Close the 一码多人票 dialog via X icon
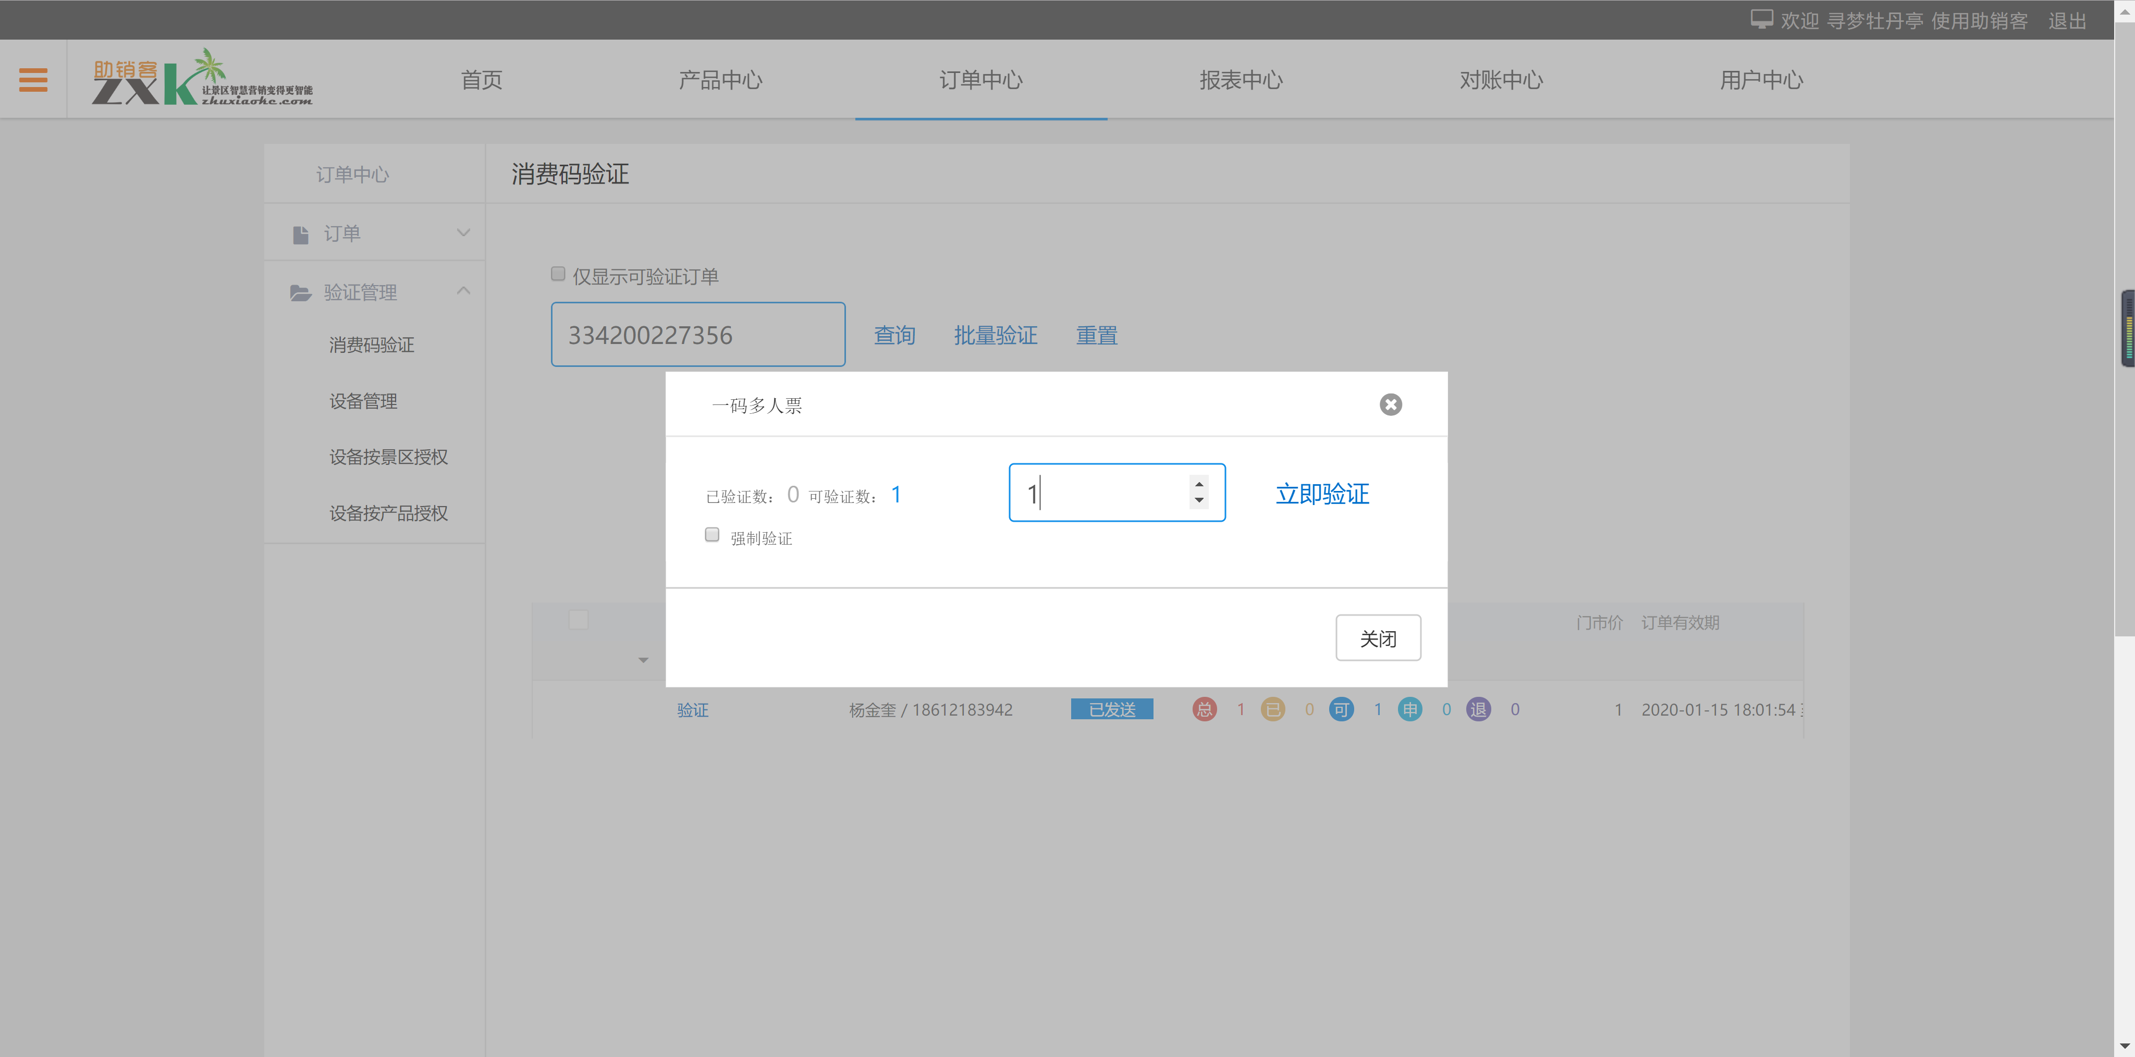 (x=1390, y=404)
